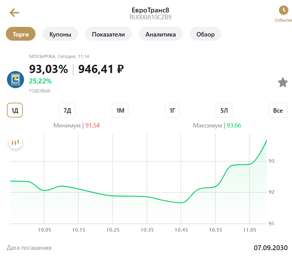Click the МОСБИРЖА, Сегодня, 11:14 timestamp

point(59,56)
